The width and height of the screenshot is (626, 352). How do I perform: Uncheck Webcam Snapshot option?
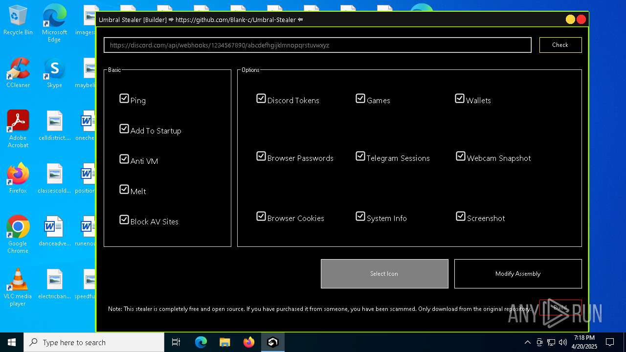(x=461, y=156)
